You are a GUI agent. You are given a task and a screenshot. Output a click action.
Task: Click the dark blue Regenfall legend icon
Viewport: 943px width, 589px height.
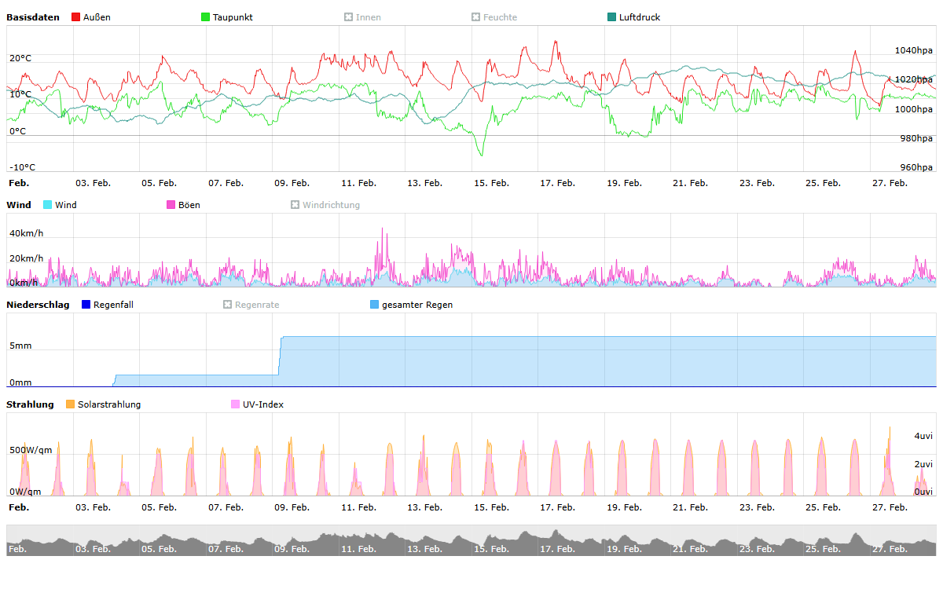click(86, 305)
